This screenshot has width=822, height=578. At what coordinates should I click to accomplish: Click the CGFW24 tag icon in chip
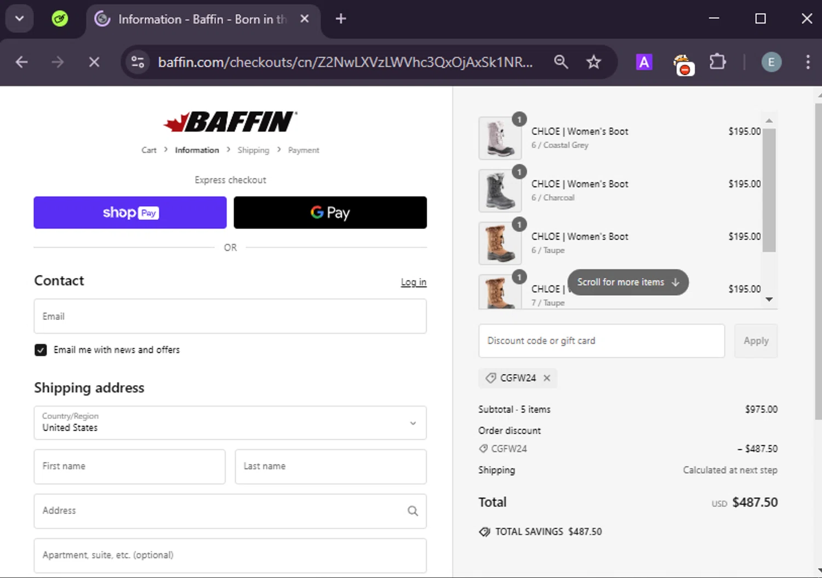(x=490, y=378)
